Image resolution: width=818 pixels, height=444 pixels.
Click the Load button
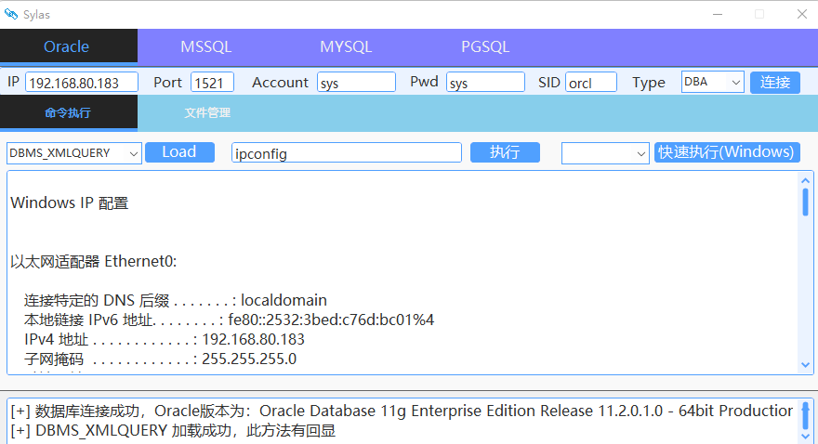179,152
